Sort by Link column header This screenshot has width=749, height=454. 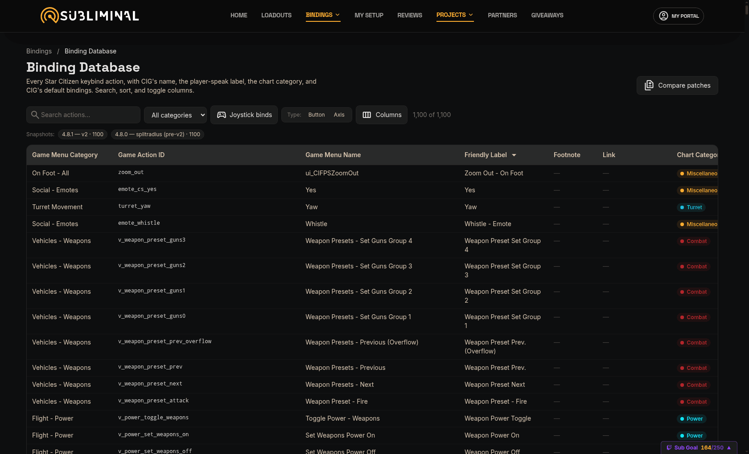coord(609,155)
